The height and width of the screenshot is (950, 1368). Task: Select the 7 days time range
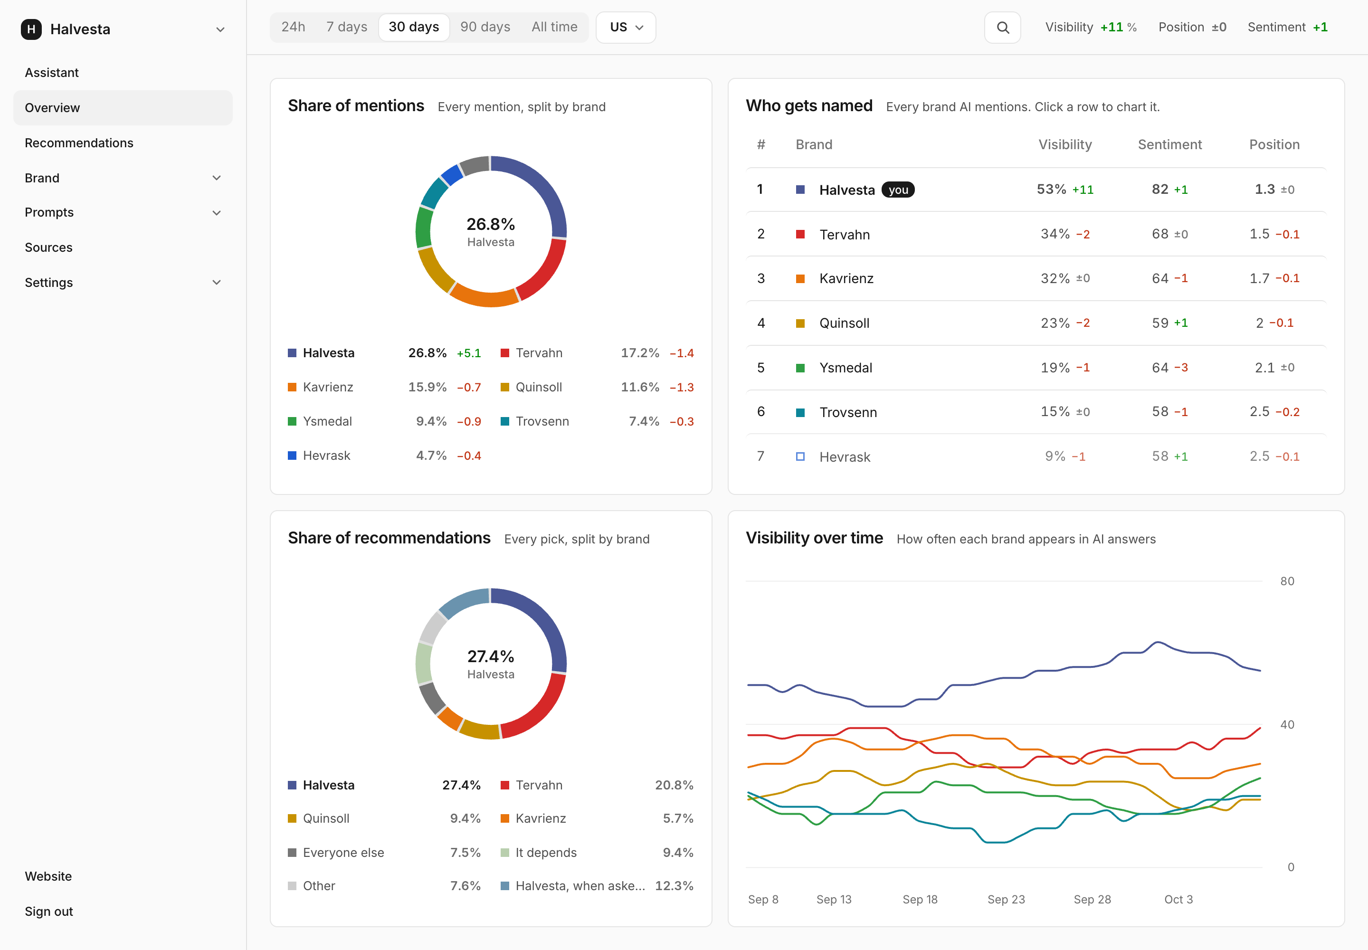(346, 28)
